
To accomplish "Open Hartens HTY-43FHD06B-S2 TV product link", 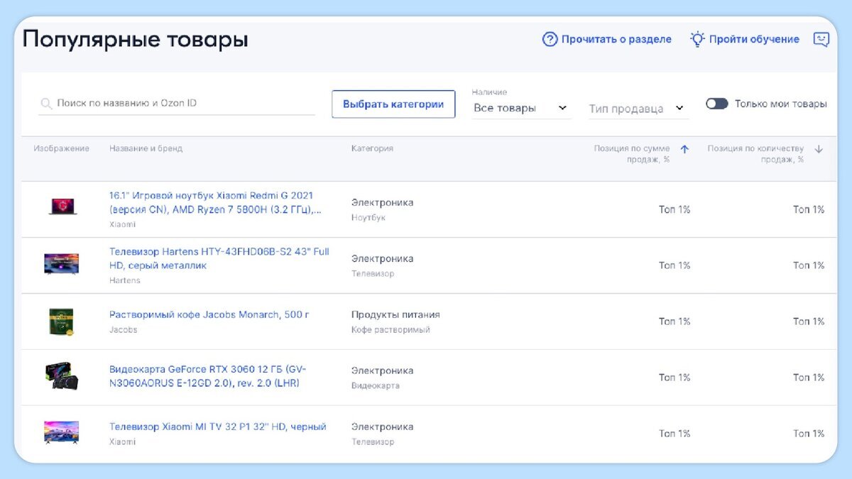I will [x=219, y=258].
